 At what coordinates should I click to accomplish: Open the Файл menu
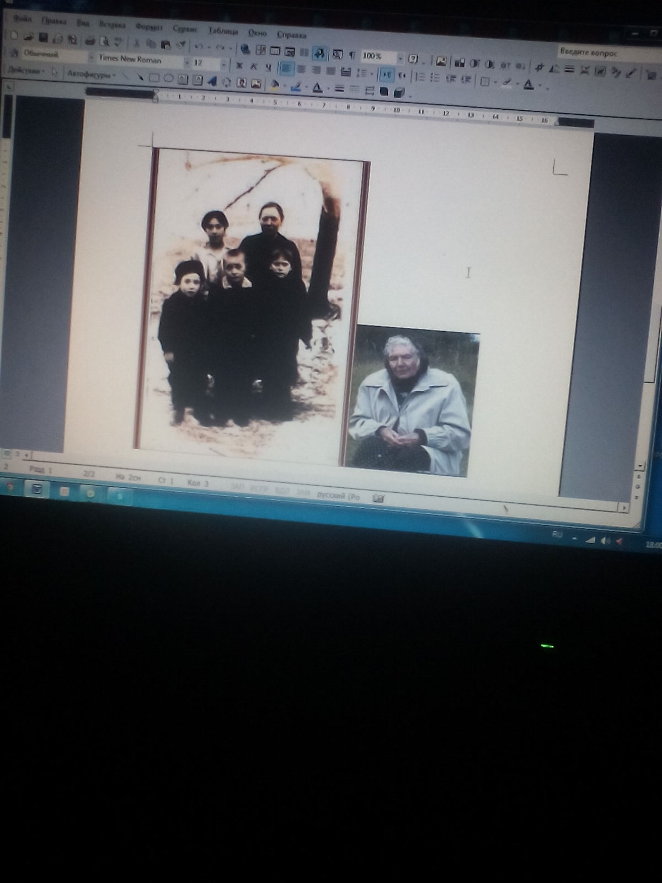pos(22,19)
